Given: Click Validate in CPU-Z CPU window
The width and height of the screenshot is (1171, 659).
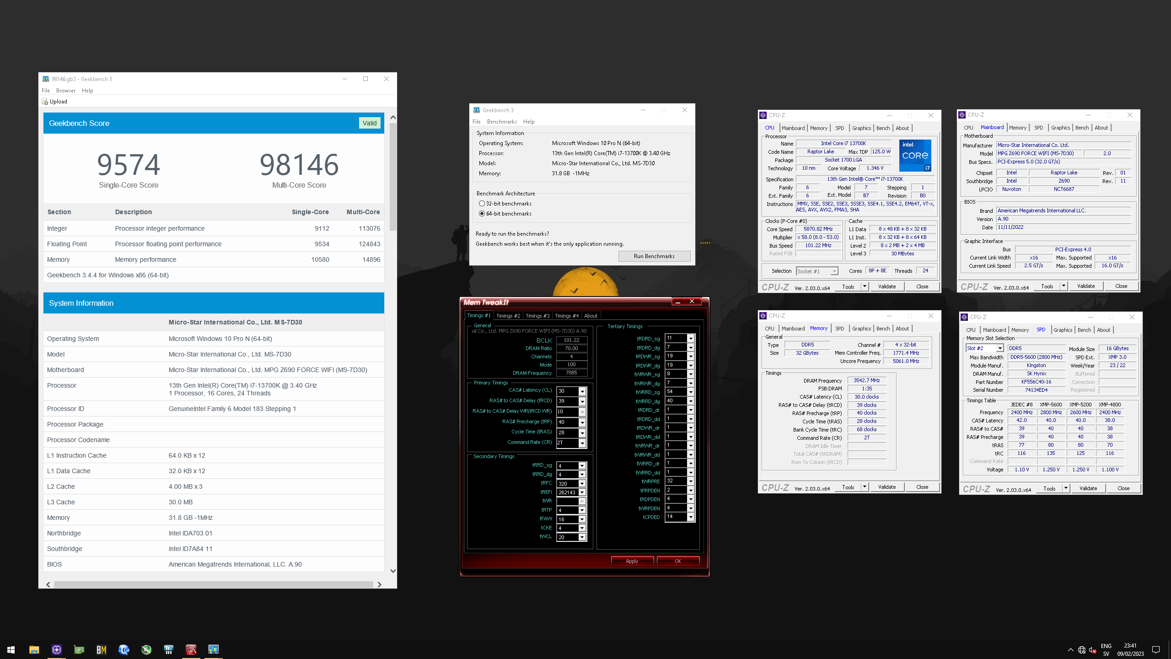Looking at the screenshot, I should click(887, 286).
